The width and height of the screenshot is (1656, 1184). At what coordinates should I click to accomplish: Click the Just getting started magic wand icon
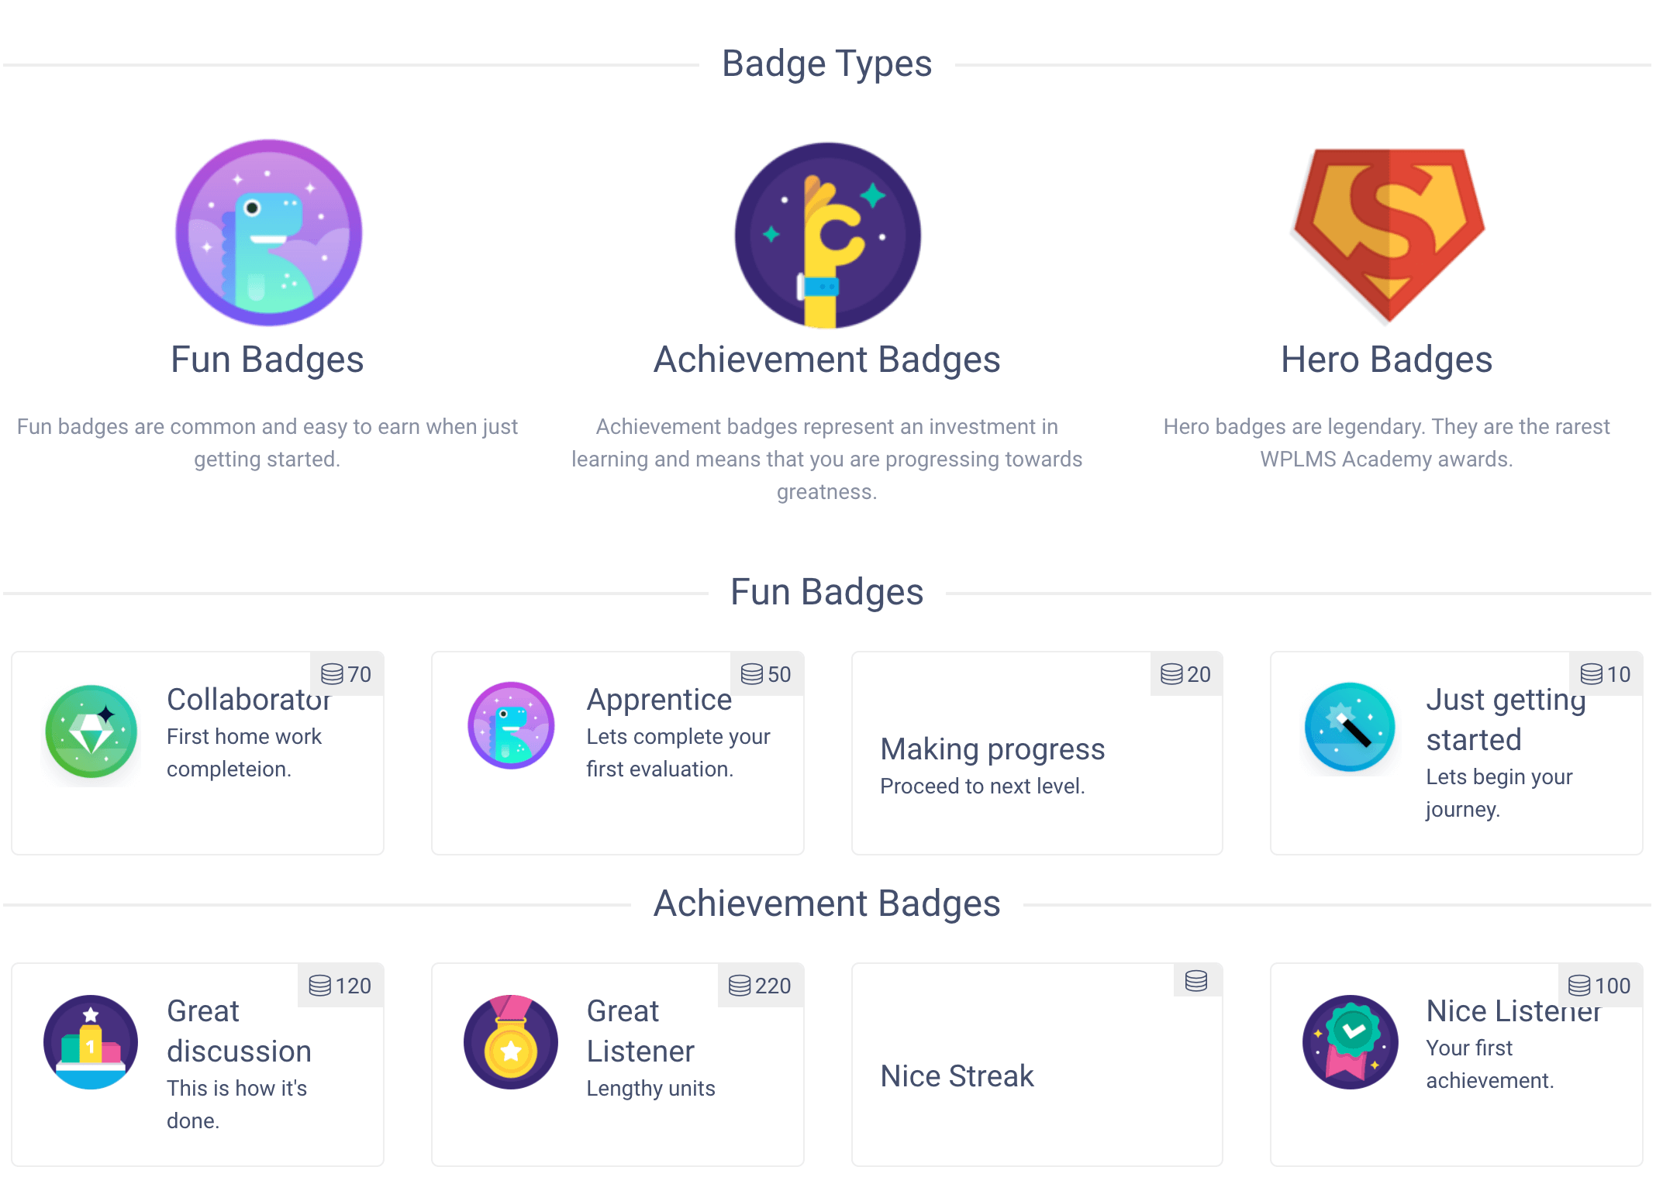coord(1350,727)
